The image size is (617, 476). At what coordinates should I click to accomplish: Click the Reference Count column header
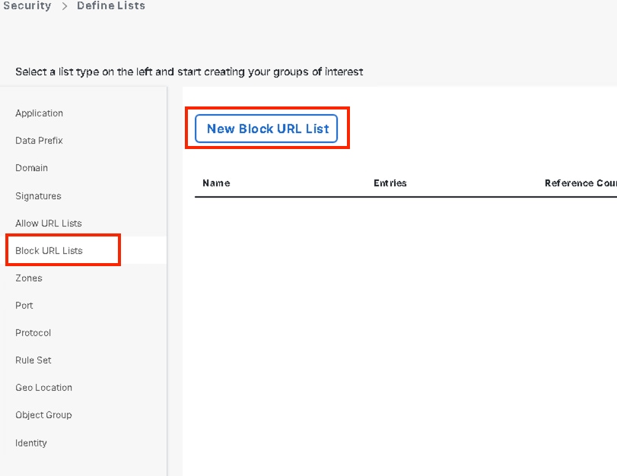point(580,183)
